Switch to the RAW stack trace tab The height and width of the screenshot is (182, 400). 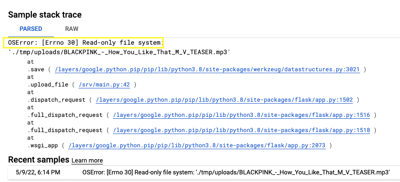coord(72,29)
